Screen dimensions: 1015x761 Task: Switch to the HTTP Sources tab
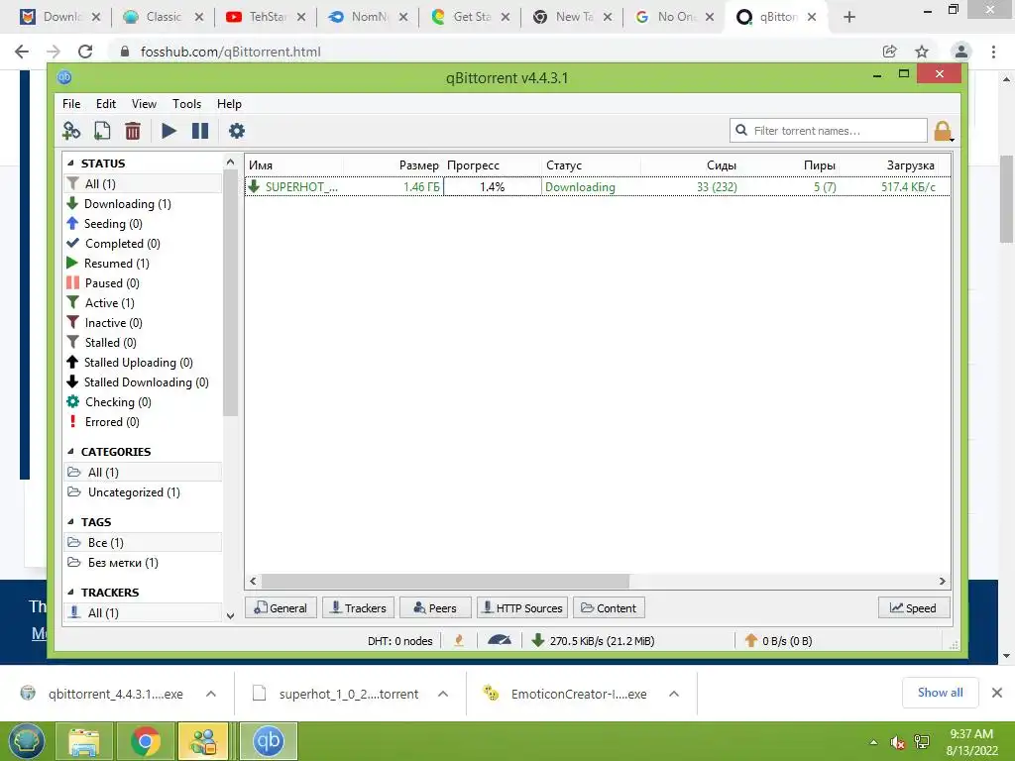(522, 608)
